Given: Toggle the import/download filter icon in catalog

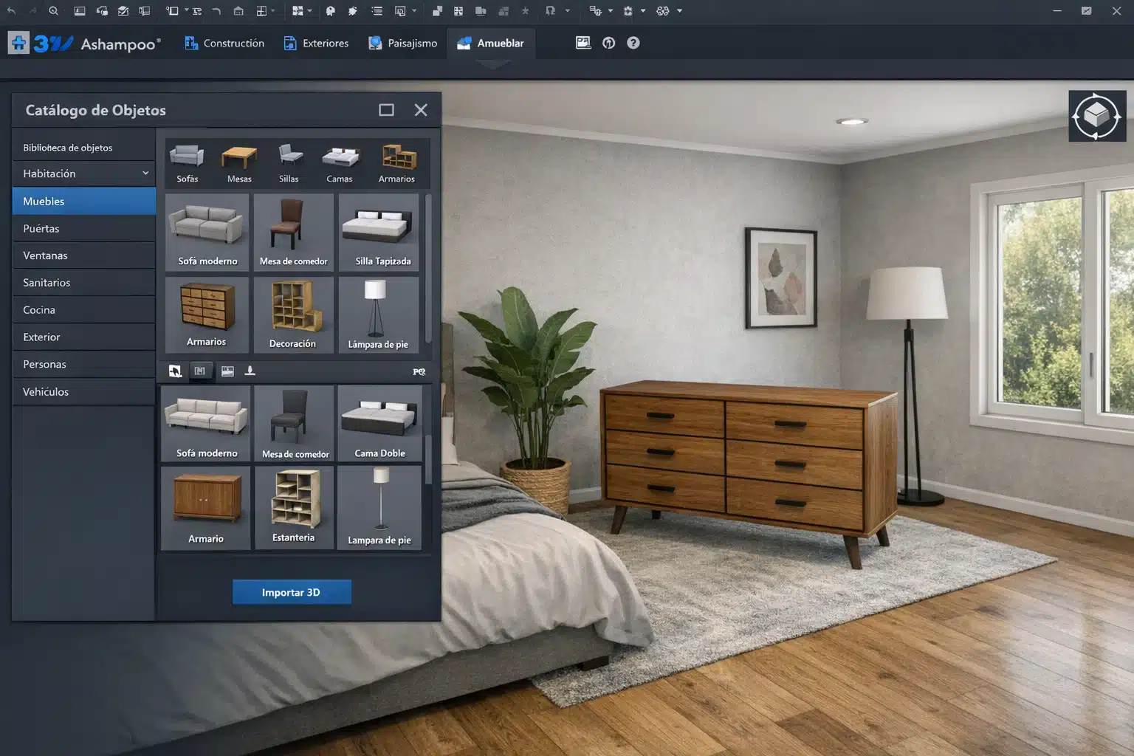Looking at the screenshot, I should pyautogui.click(x=250, y=371).
